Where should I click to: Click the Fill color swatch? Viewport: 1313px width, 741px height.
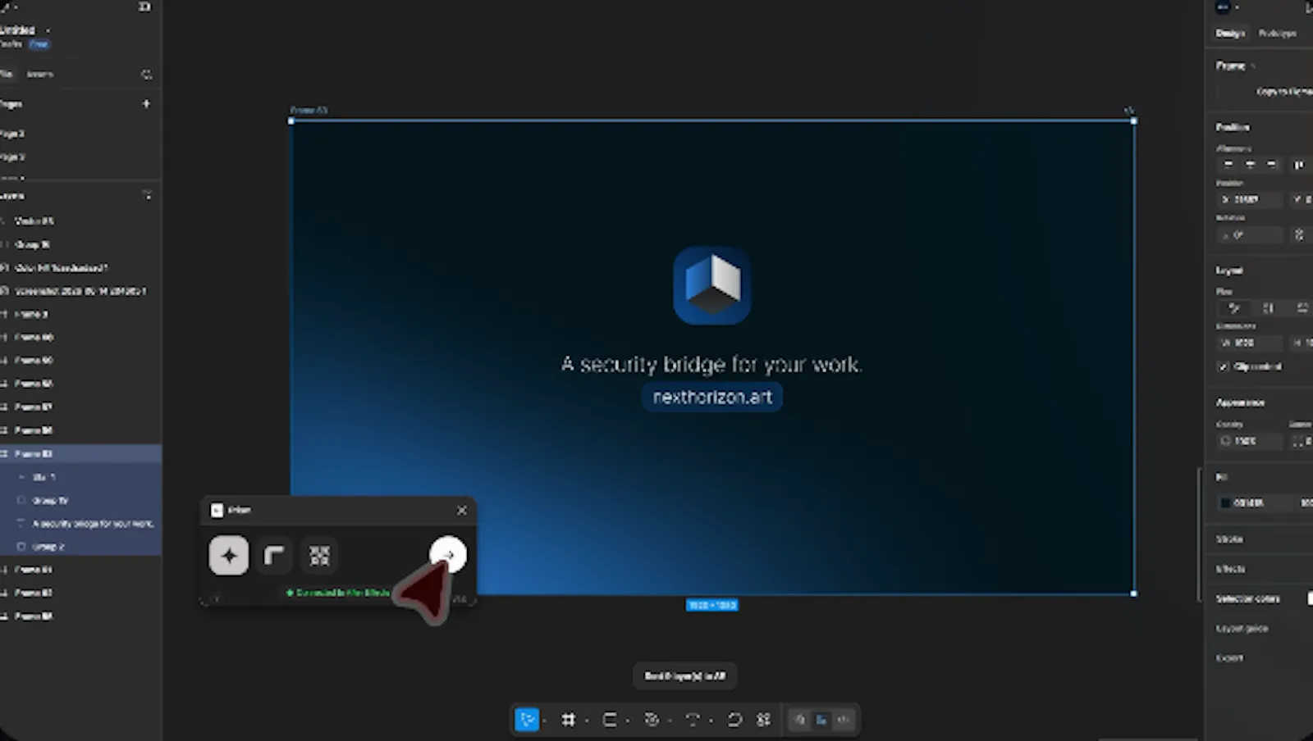(x=1225, y=503)
